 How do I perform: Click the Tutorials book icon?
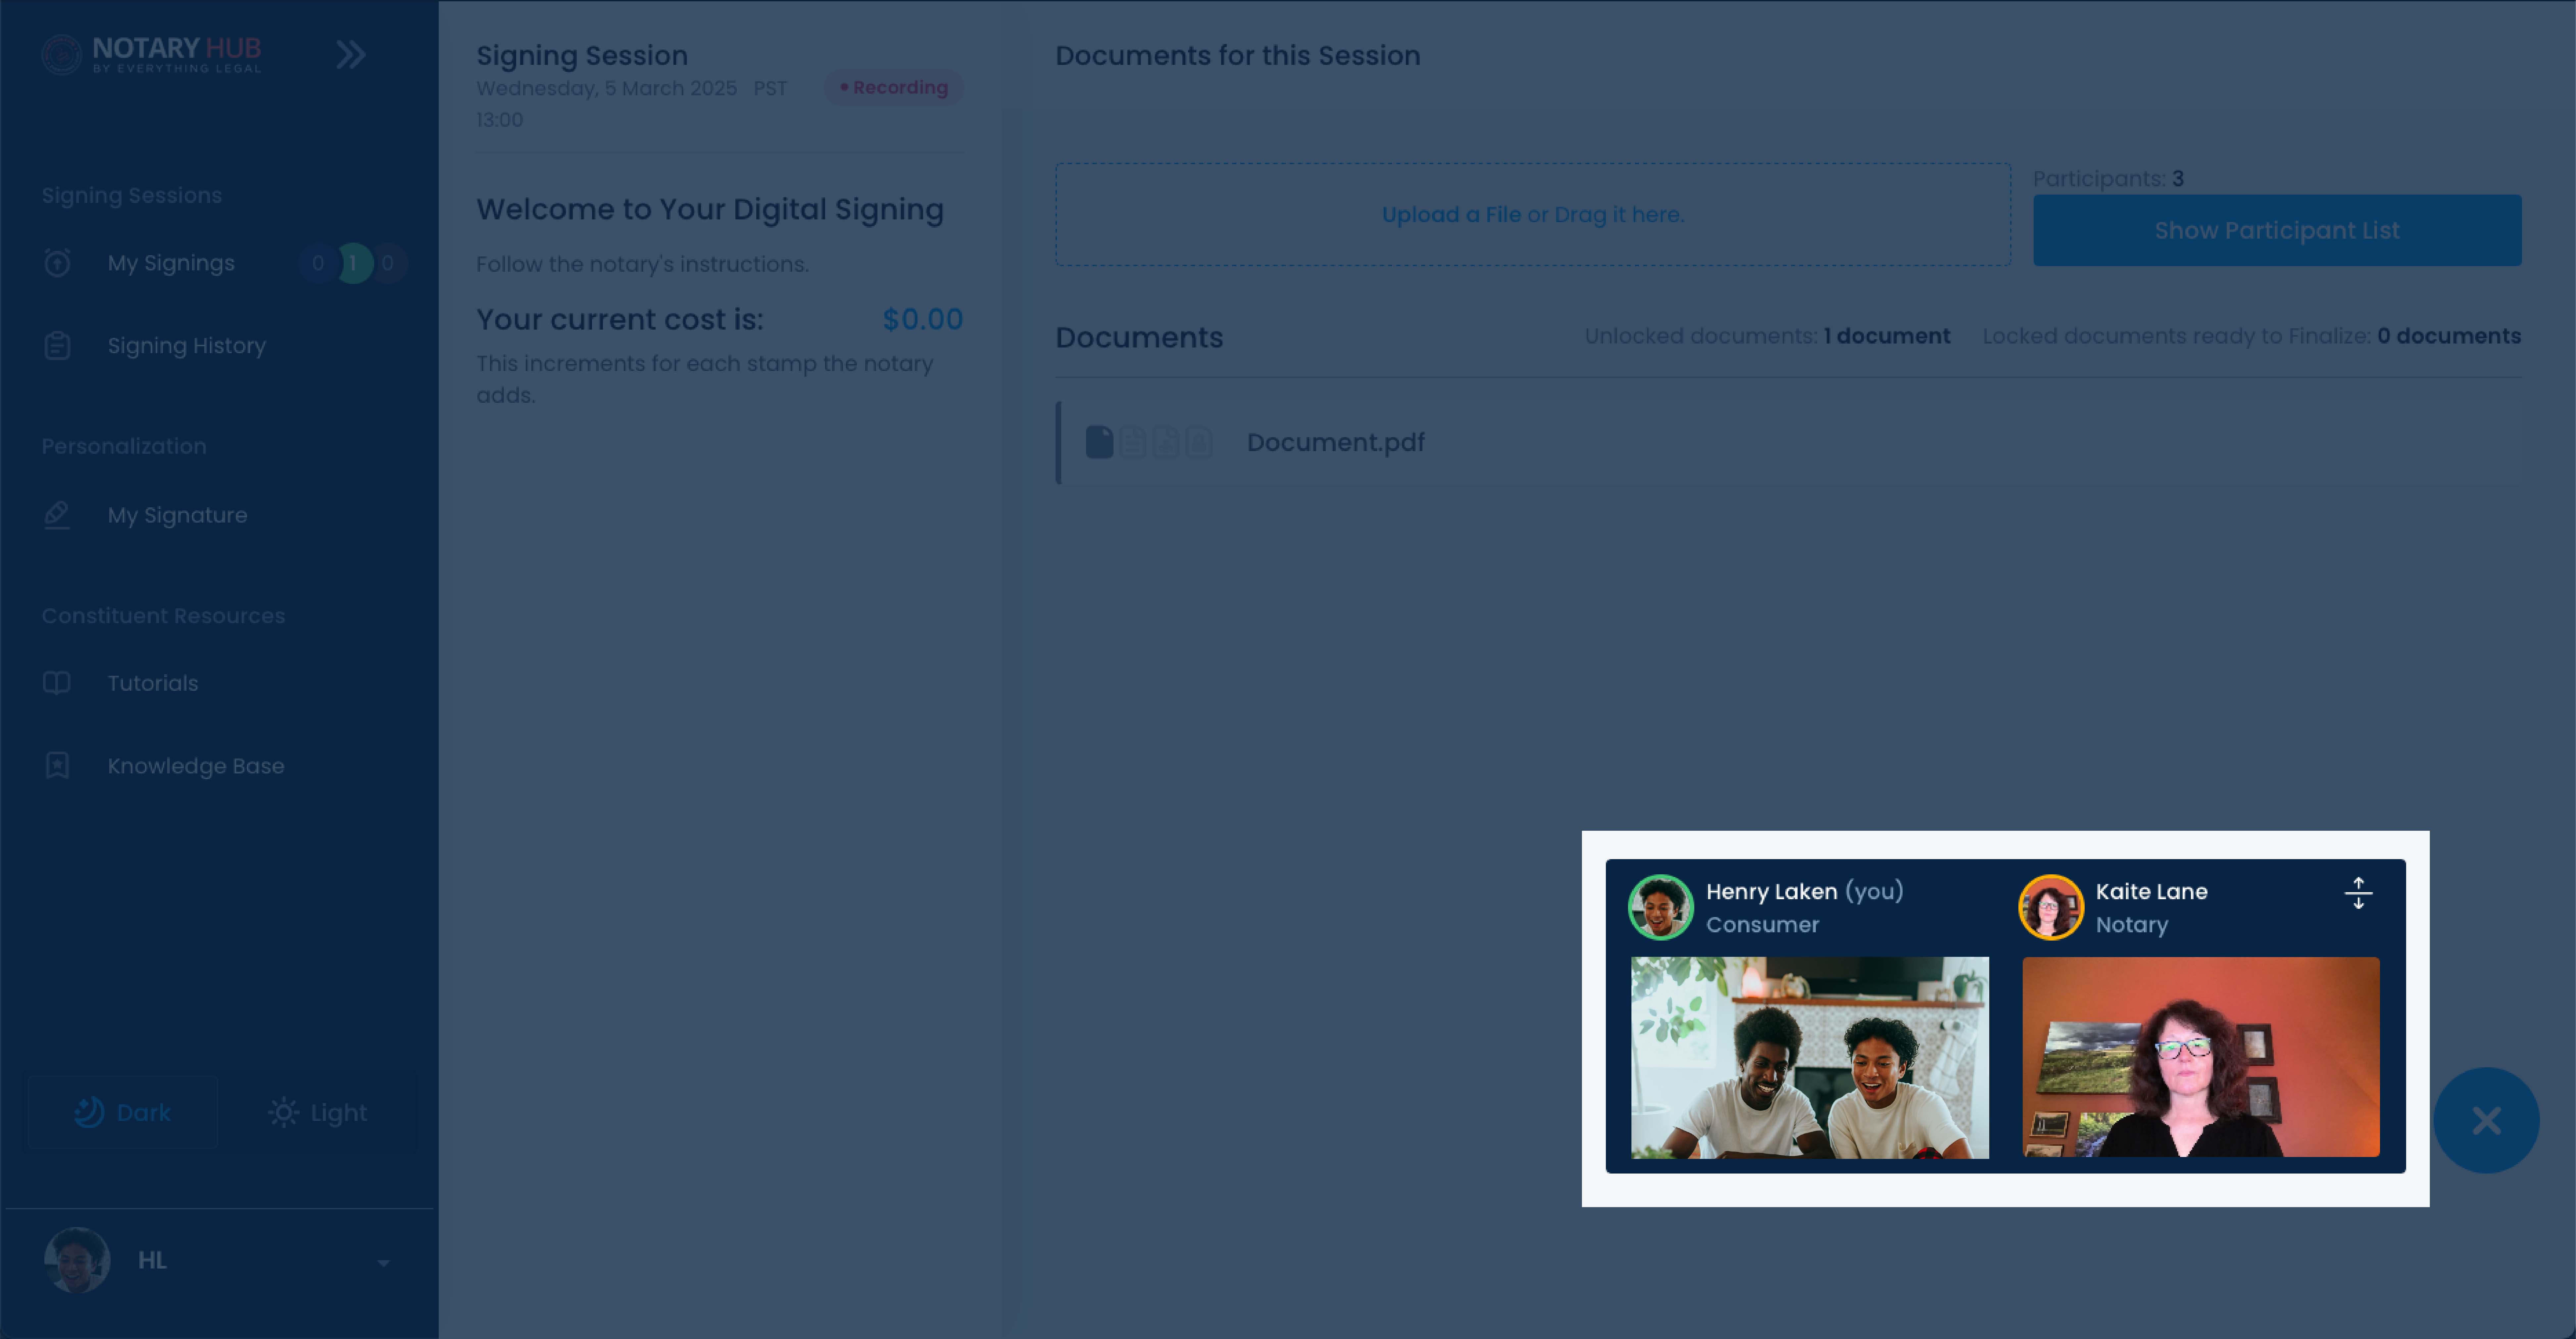point(57,683)
